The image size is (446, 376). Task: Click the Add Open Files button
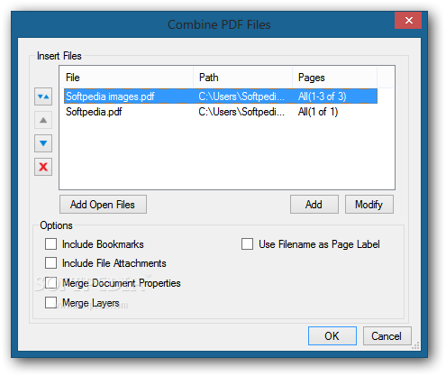103,205
